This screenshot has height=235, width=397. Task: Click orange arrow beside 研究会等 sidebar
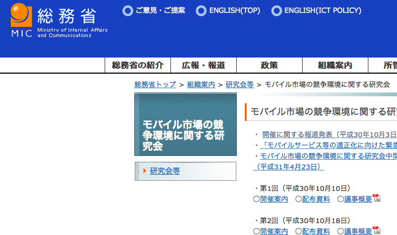click(145, 171)
